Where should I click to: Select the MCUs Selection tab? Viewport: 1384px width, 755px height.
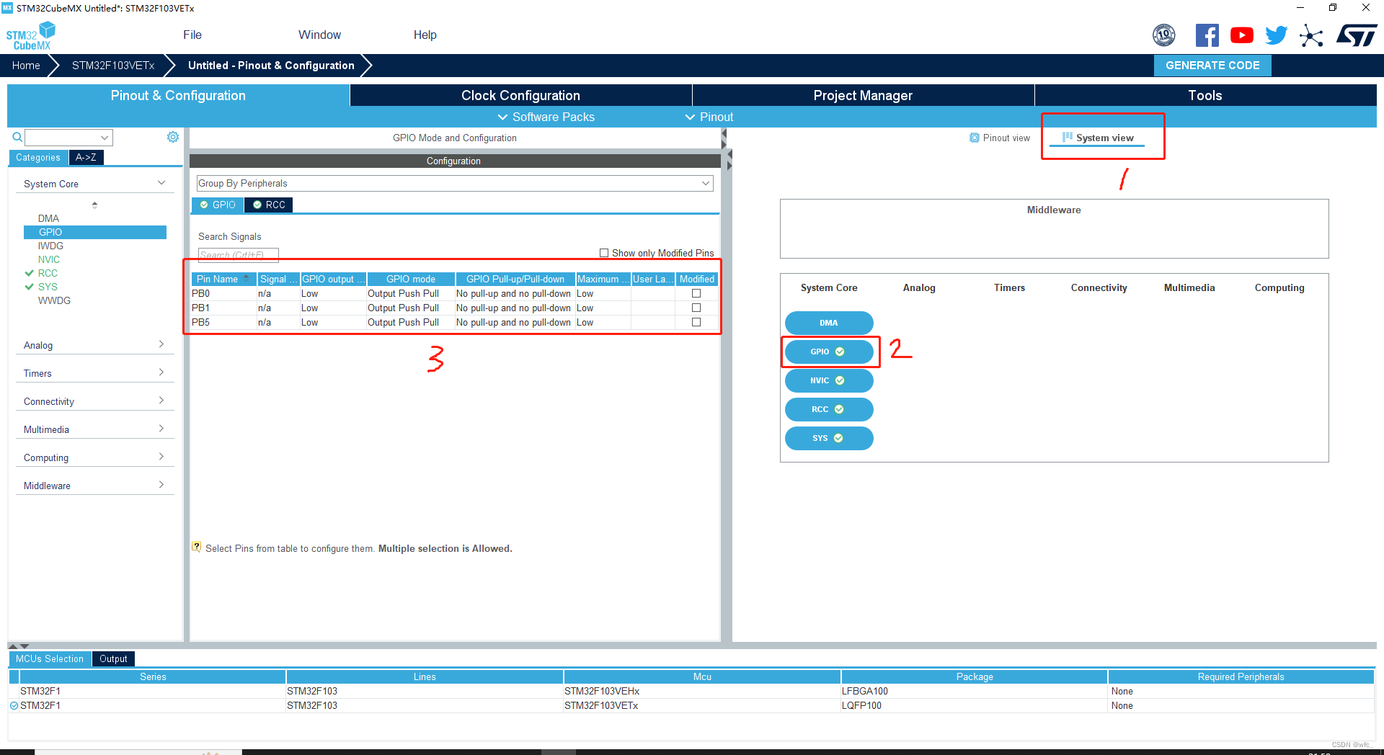pyautogui.click(x=50, y=658)
